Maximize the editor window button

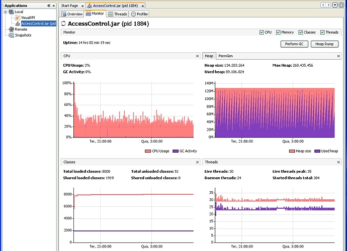[x=341, y=5]
